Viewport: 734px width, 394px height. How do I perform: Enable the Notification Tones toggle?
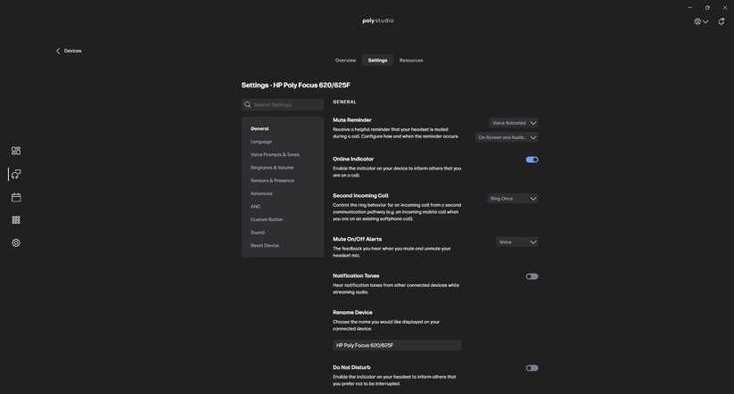(532, 276)
